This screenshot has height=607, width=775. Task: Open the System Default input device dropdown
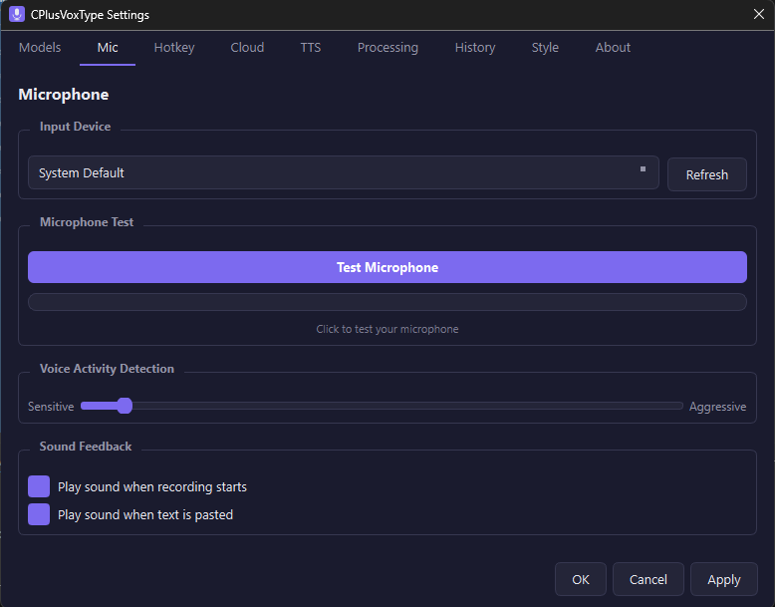(x=344, y=172)
